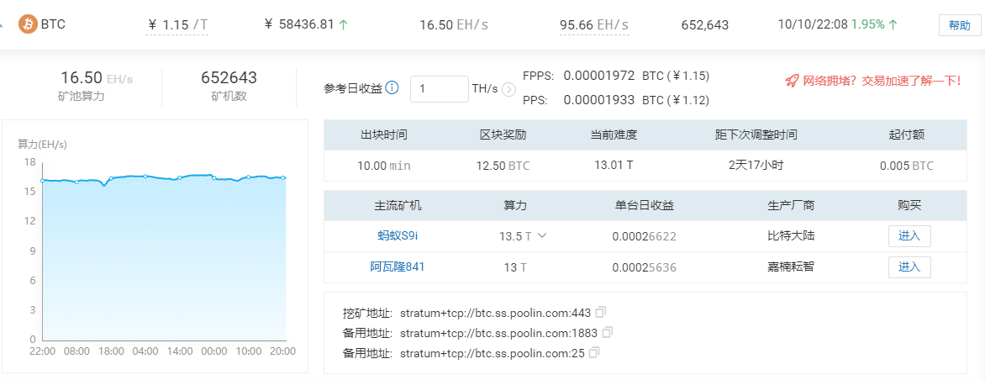Click 进入 for the 蚂蚁S9i miner
Viewport: 985px width, 380px height.
pos(909,236)
